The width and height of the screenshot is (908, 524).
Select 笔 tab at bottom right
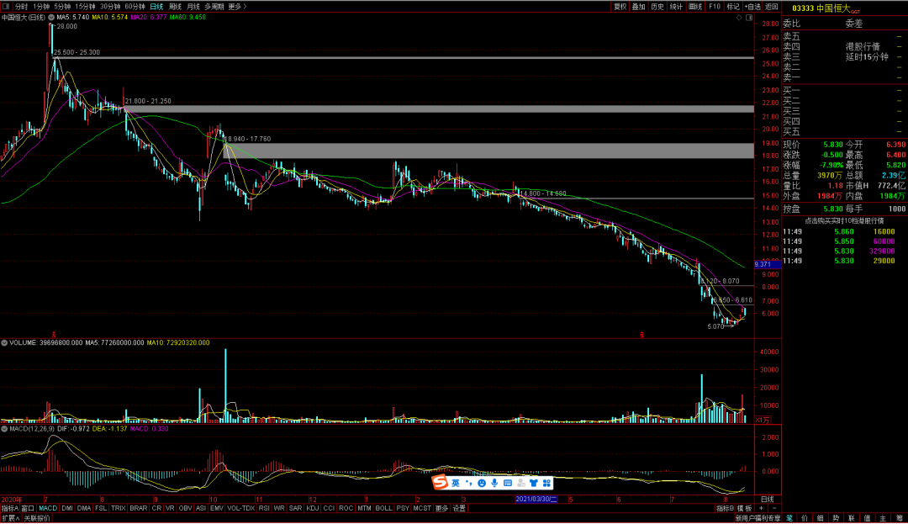[x=789, y=517]
